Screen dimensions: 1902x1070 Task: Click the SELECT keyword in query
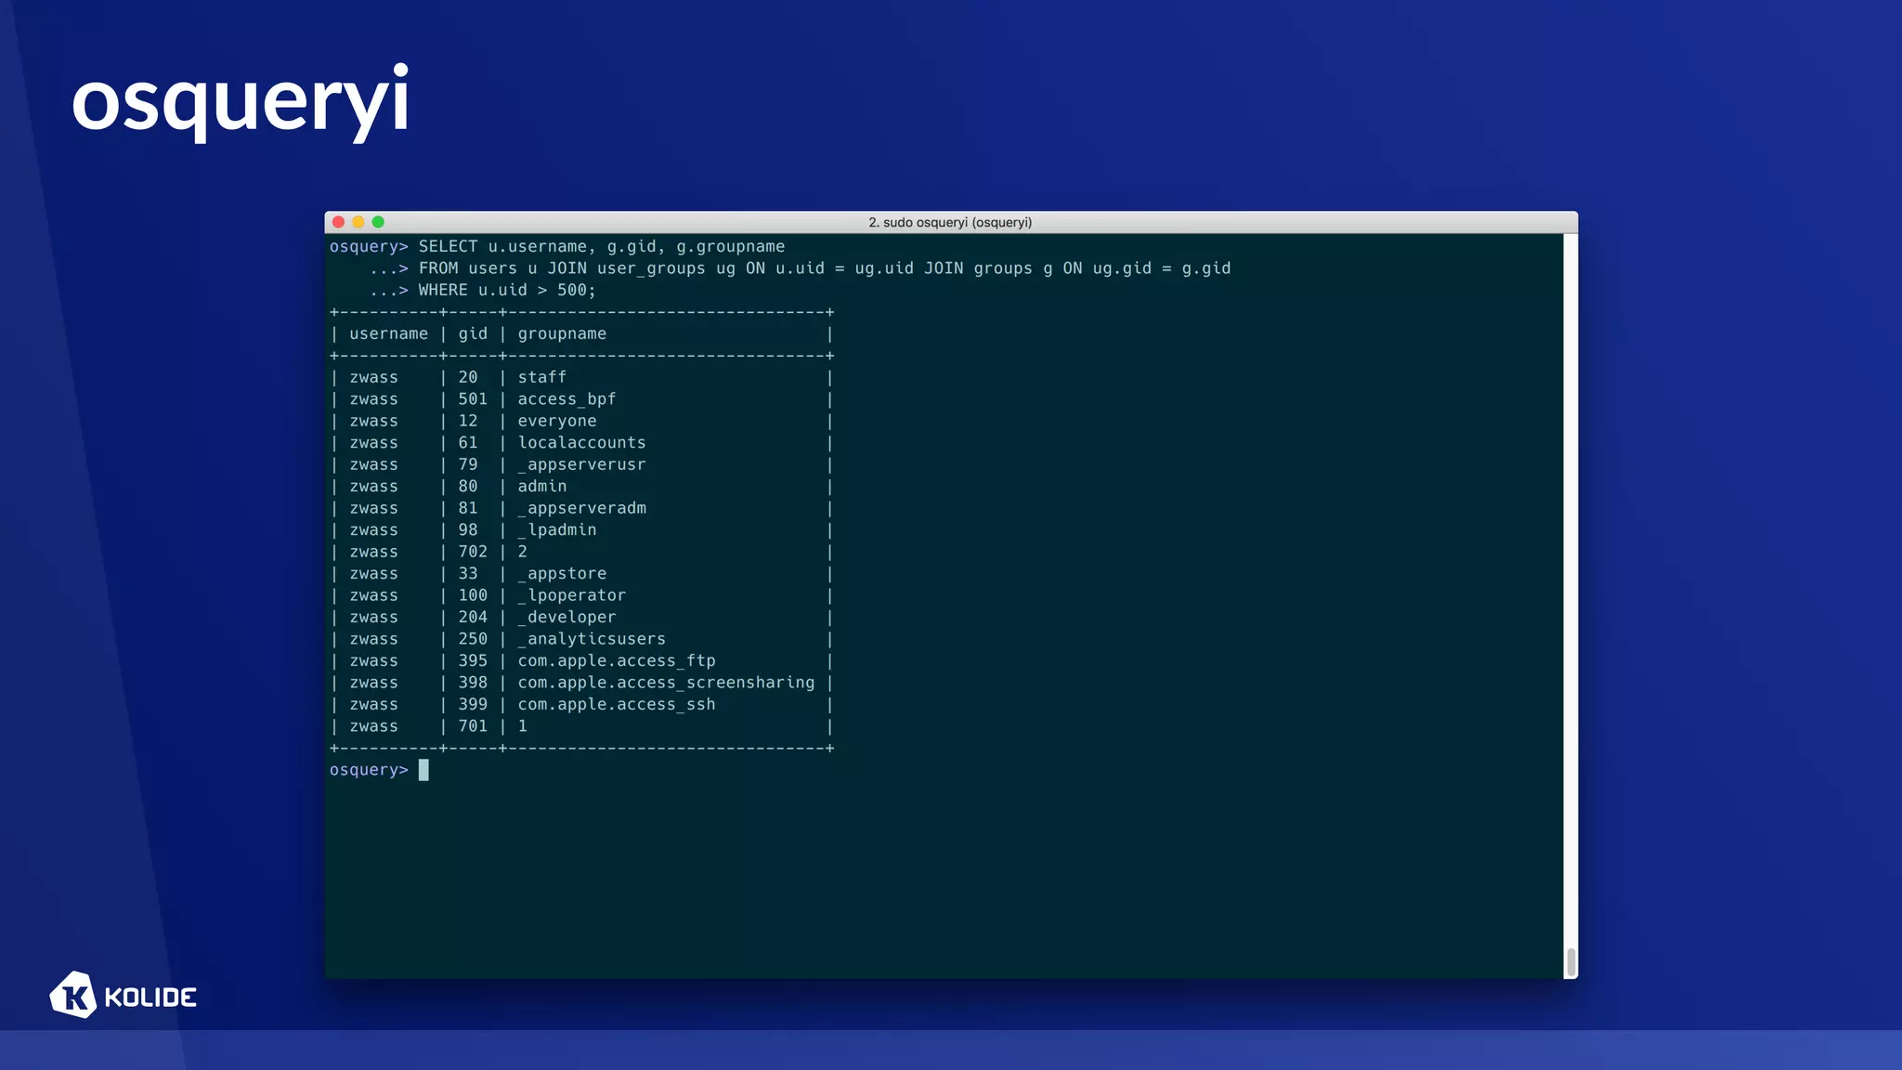[x=448, y=246]
